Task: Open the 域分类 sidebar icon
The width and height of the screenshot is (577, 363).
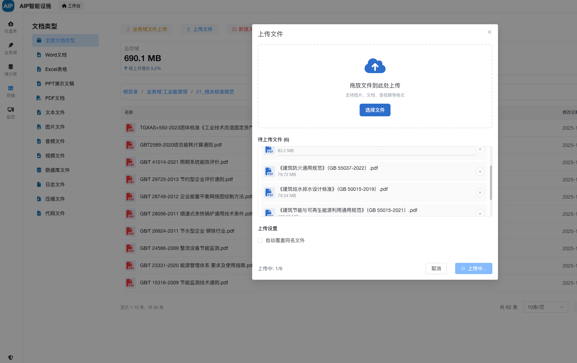Action: (11, 70)
